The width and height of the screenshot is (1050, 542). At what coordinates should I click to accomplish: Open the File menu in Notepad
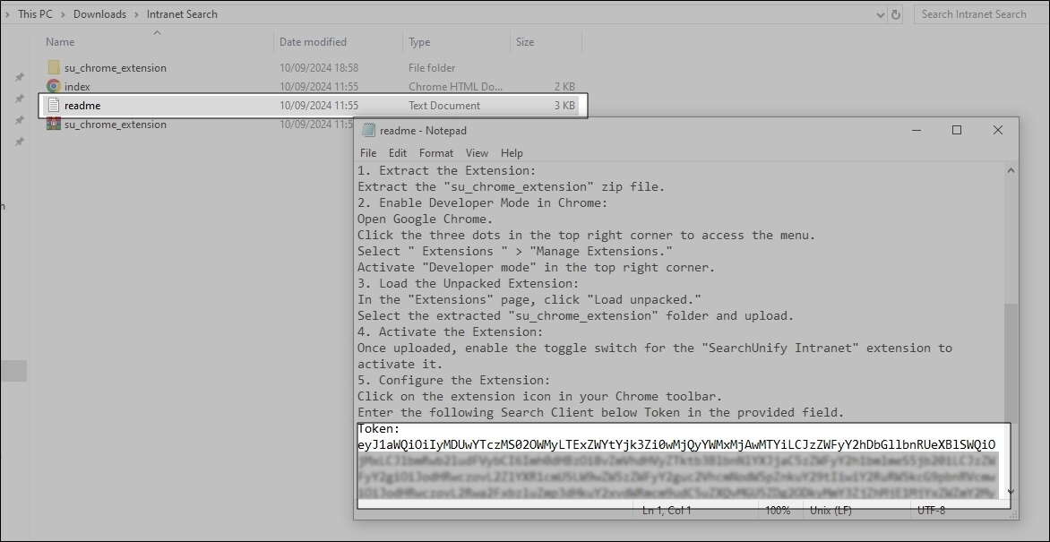pos(368,153)
